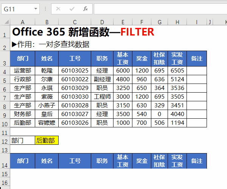Click the ID cell '60103029'
The width and height of the screenshot is (227, 189).
(75, 88)
